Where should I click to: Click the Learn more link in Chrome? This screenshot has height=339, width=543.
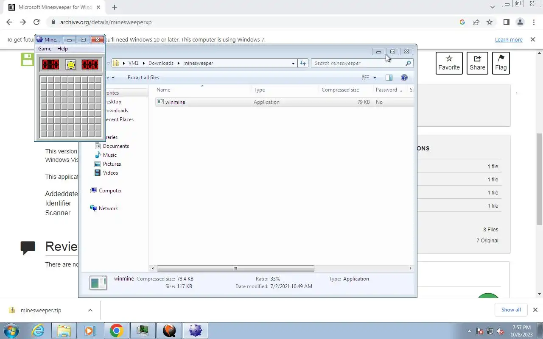coord(509,40)
